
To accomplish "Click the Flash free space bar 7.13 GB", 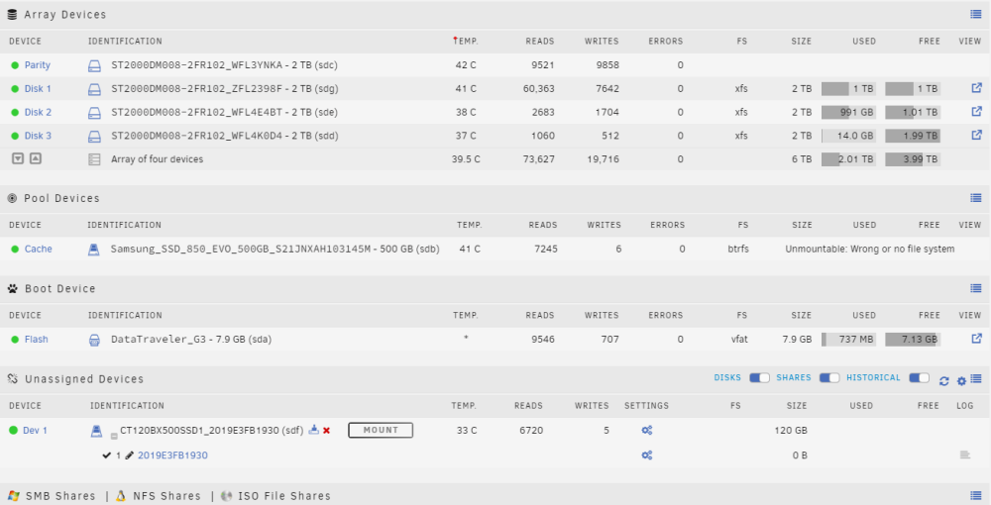I will 913,340.
